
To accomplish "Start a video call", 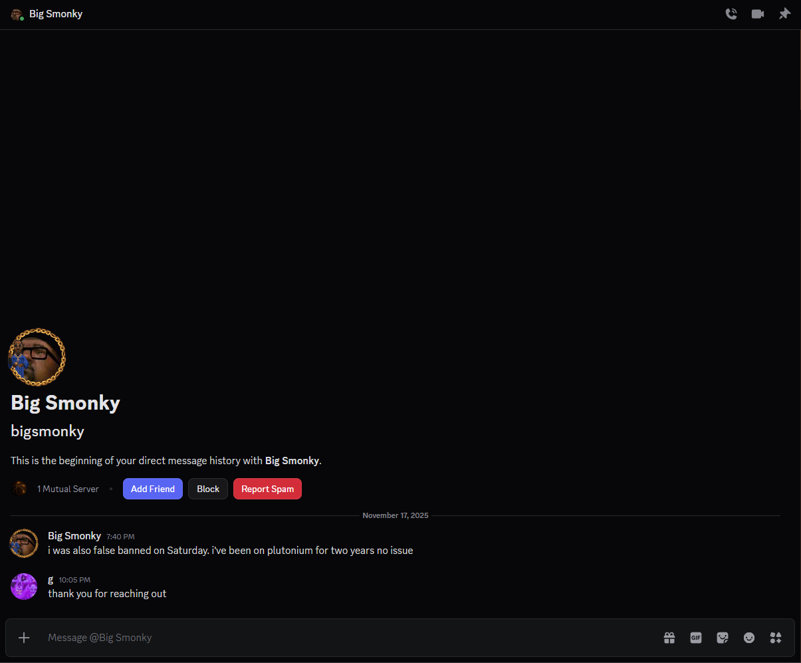I will click(757, 13).
